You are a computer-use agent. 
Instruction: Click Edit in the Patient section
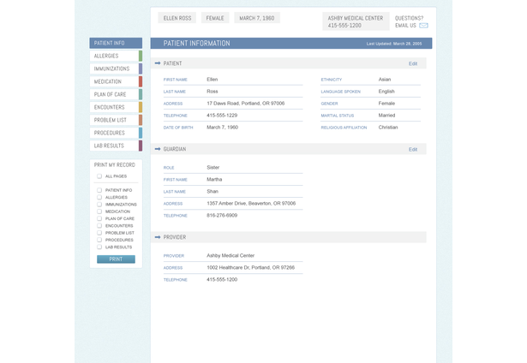tap(413, 63)
